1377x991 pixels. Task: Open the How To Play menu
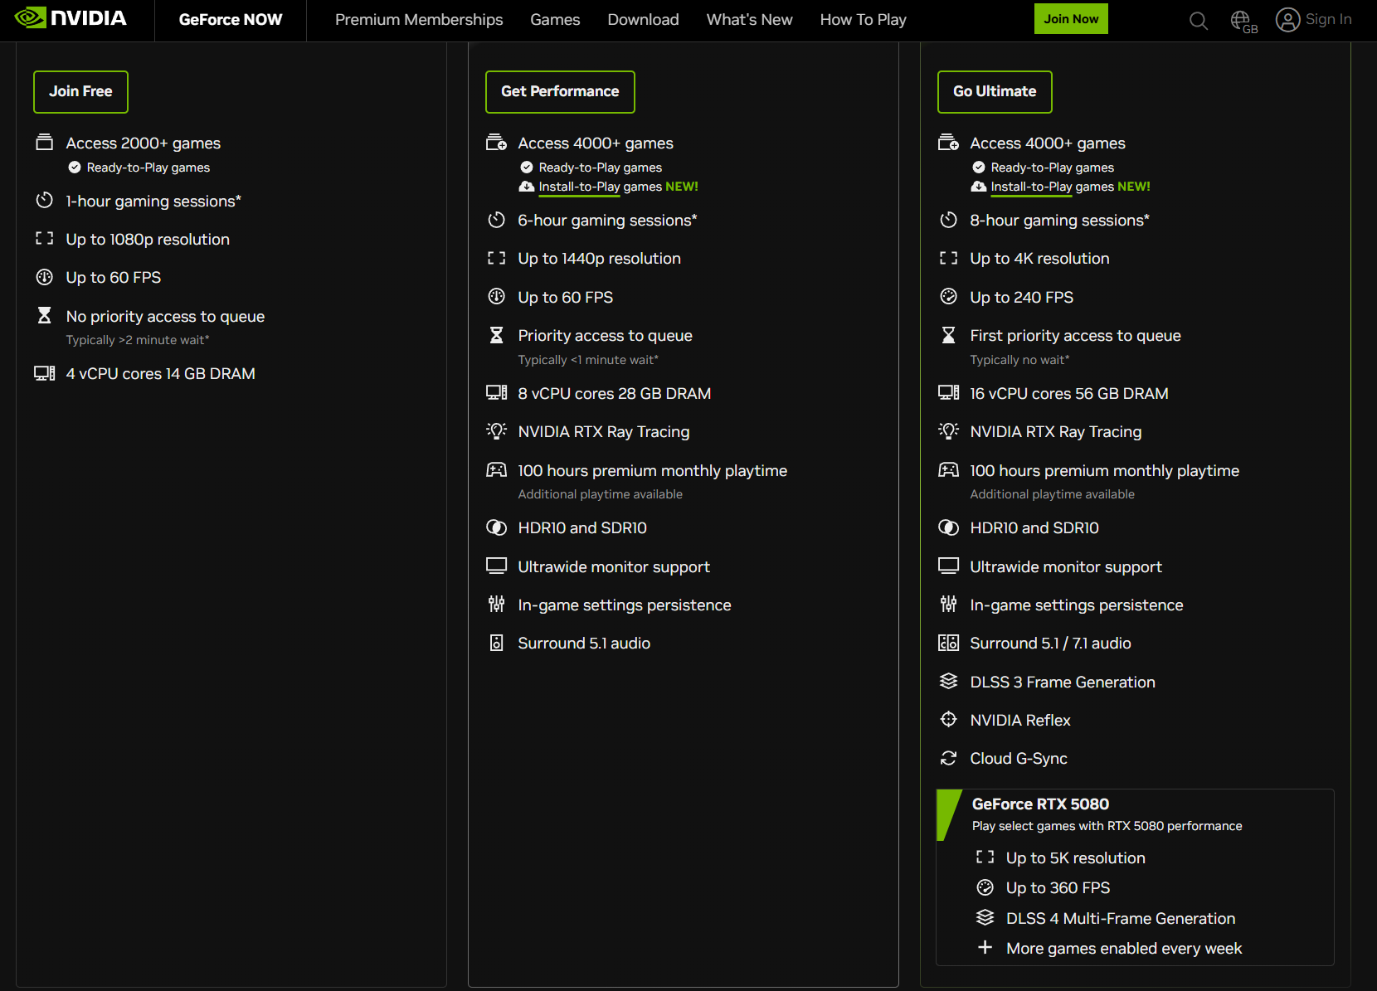click(863, 20)
